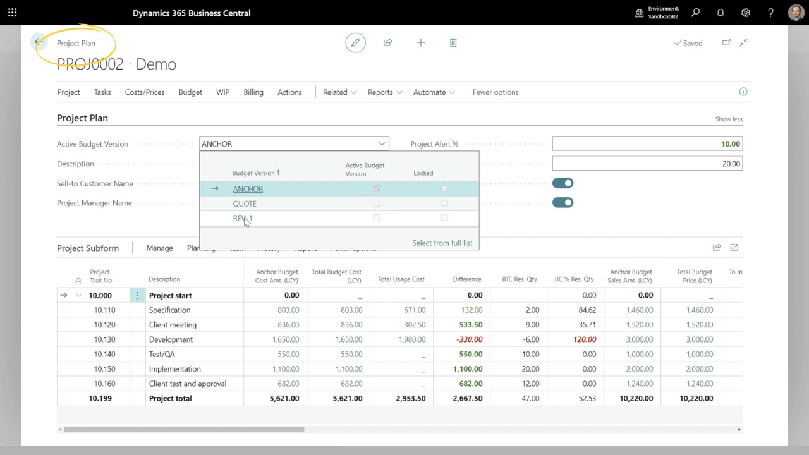Open the Budget menu

click(x=190, y=92)
